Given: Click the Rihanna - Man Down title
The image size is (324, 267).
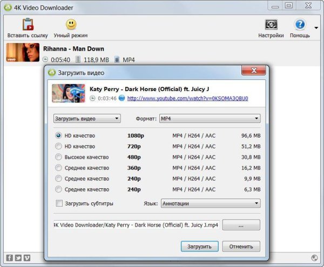Looking at the screenshot, I should coord(73,49).
